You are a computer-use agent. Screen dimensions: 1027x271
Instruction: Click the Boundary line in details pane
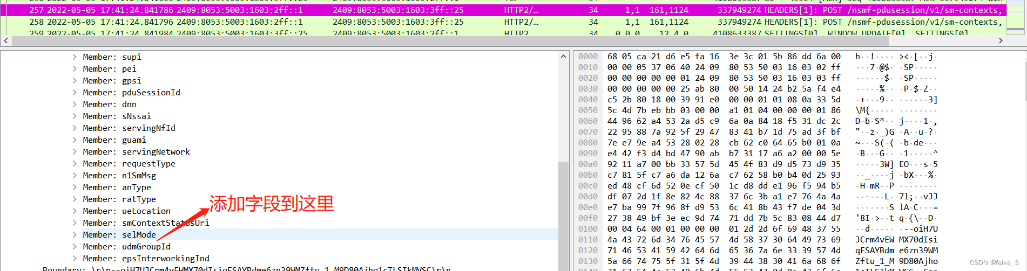pos(247,268)
